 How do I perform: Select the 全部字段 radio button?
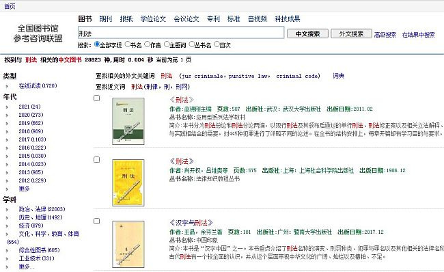(x=97, y=44)
